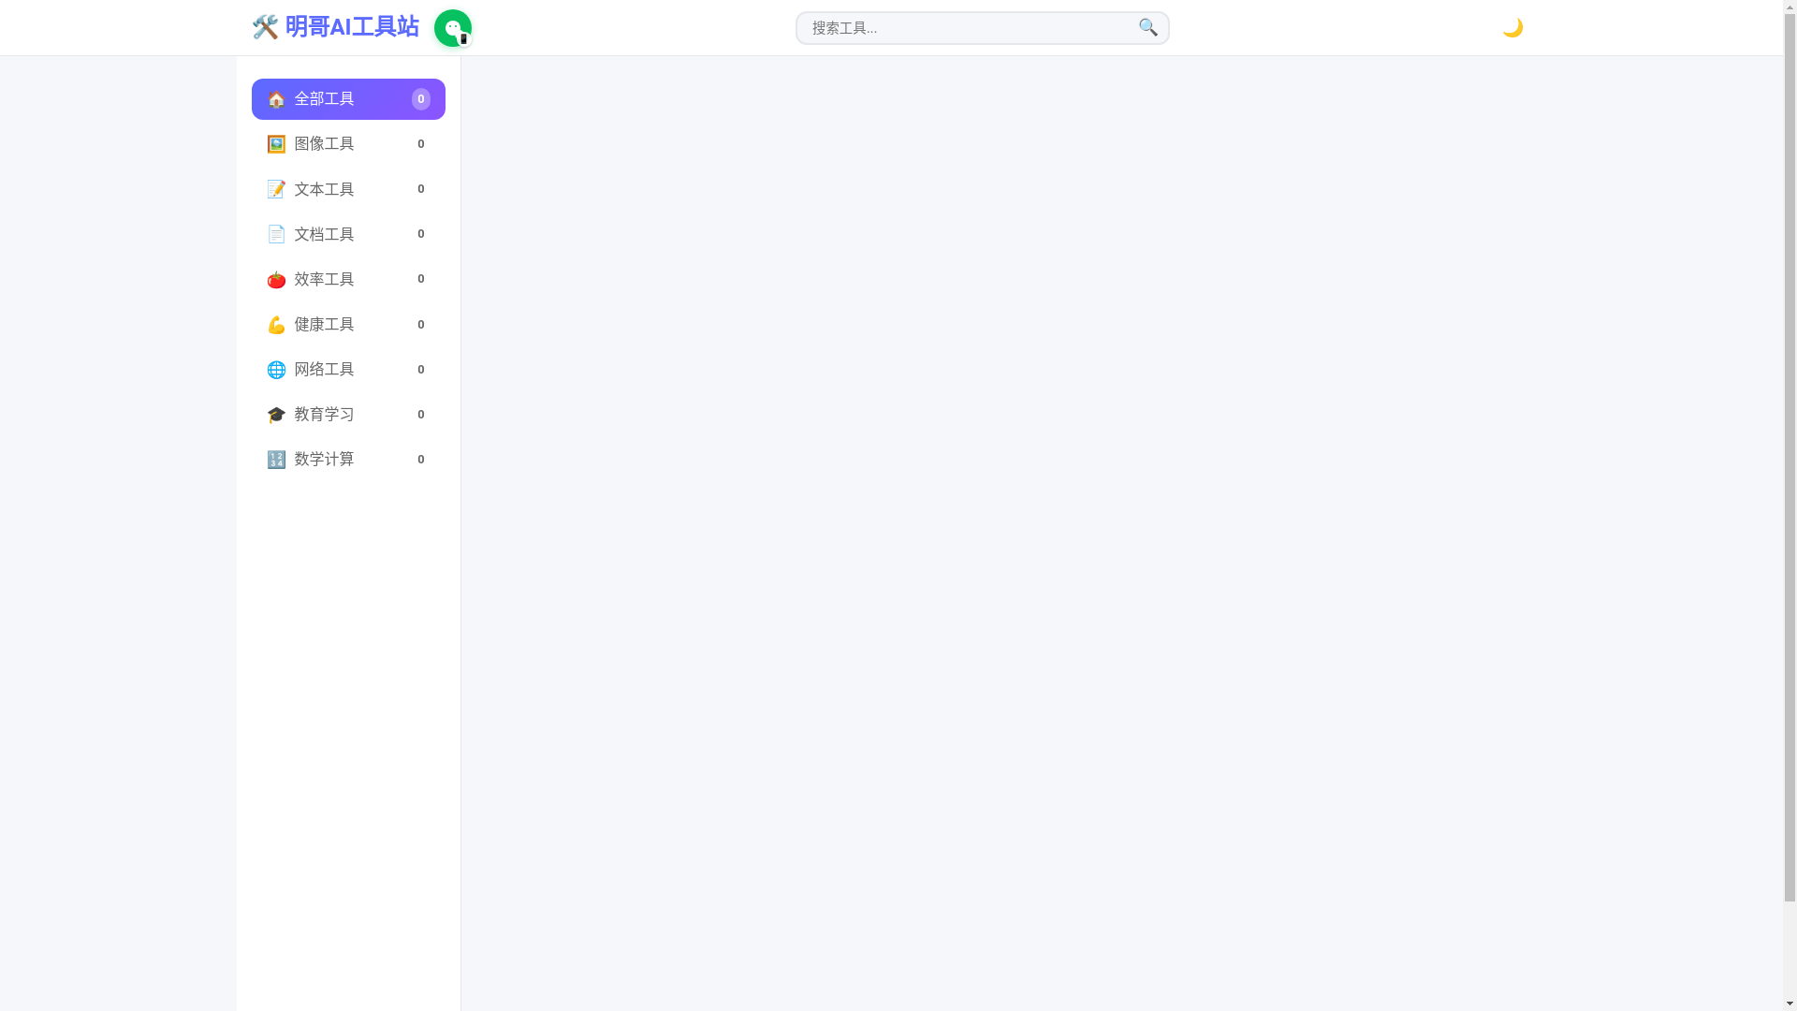Click the 1234 numbers icon for 数学计算
1797x1011 pixels.
(x=276, y=460)
